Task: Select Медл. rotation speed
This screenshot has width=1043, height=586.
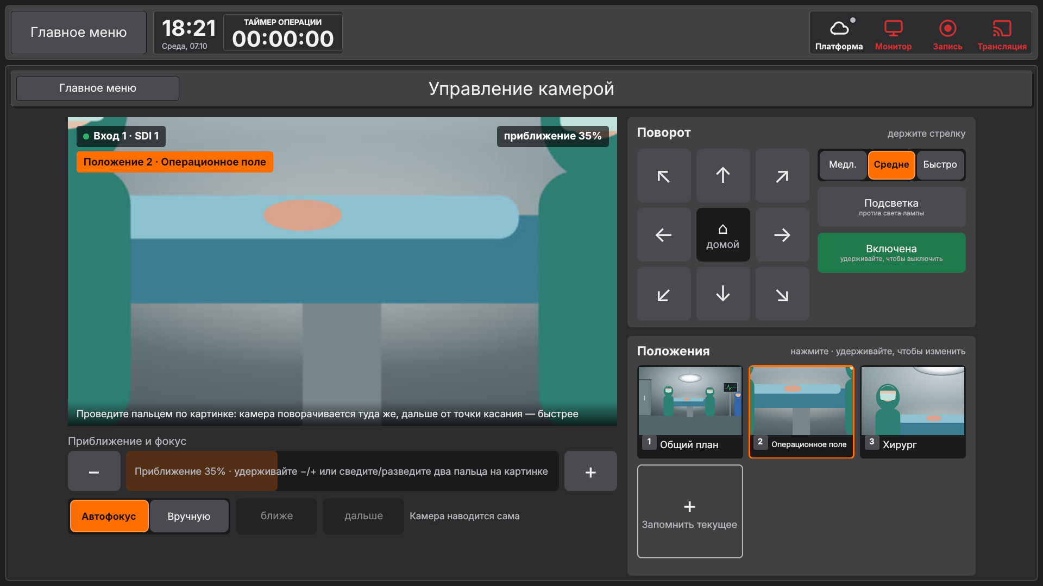Action: click(843, 165)
